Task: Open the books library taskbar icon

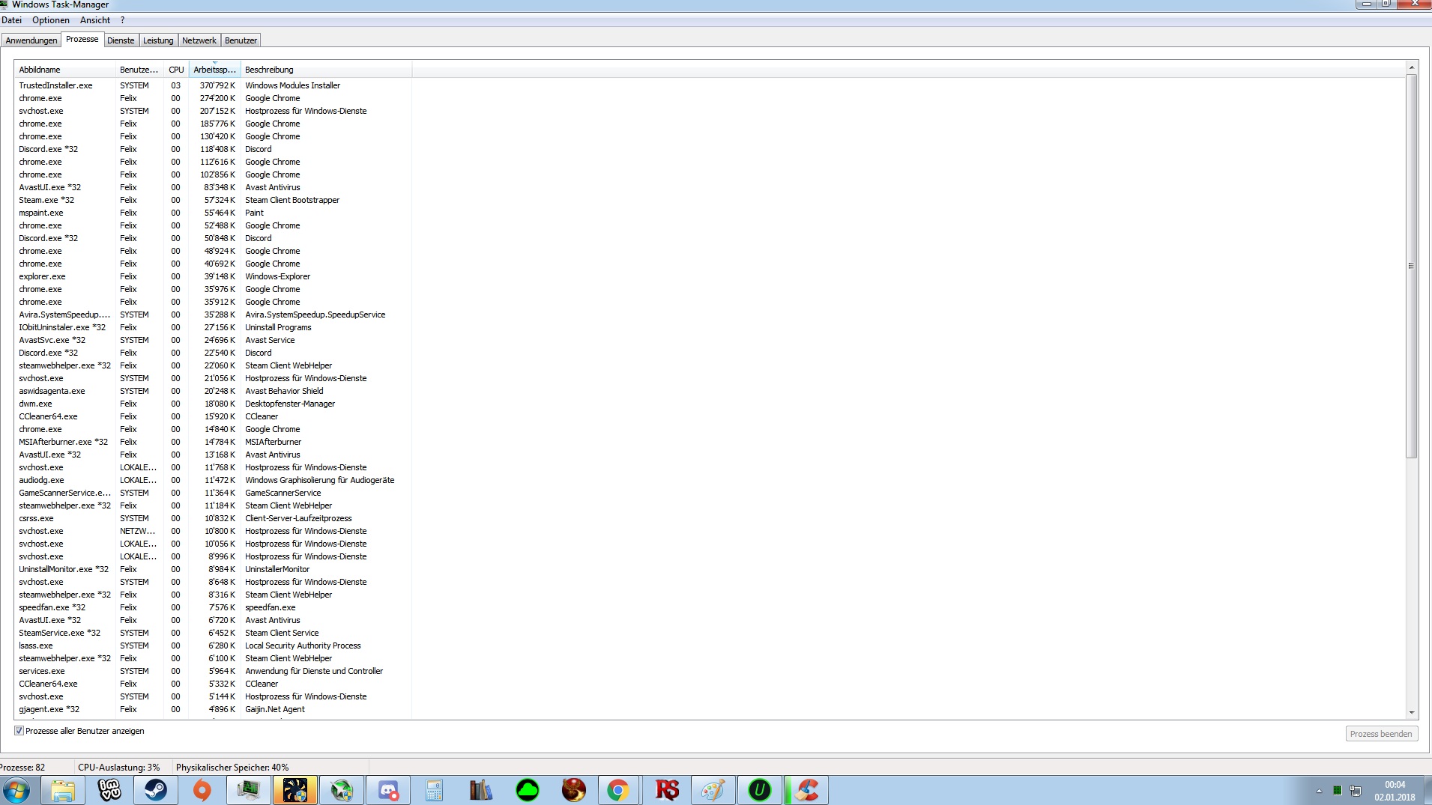Action: click(x=481, y=790)
